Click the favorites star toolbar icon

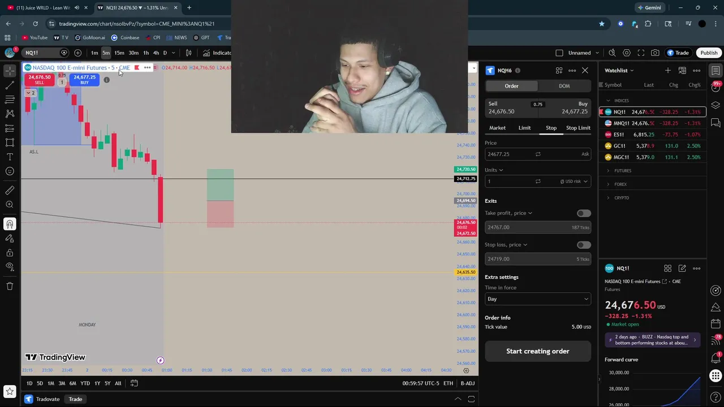[x=10, y=391]
